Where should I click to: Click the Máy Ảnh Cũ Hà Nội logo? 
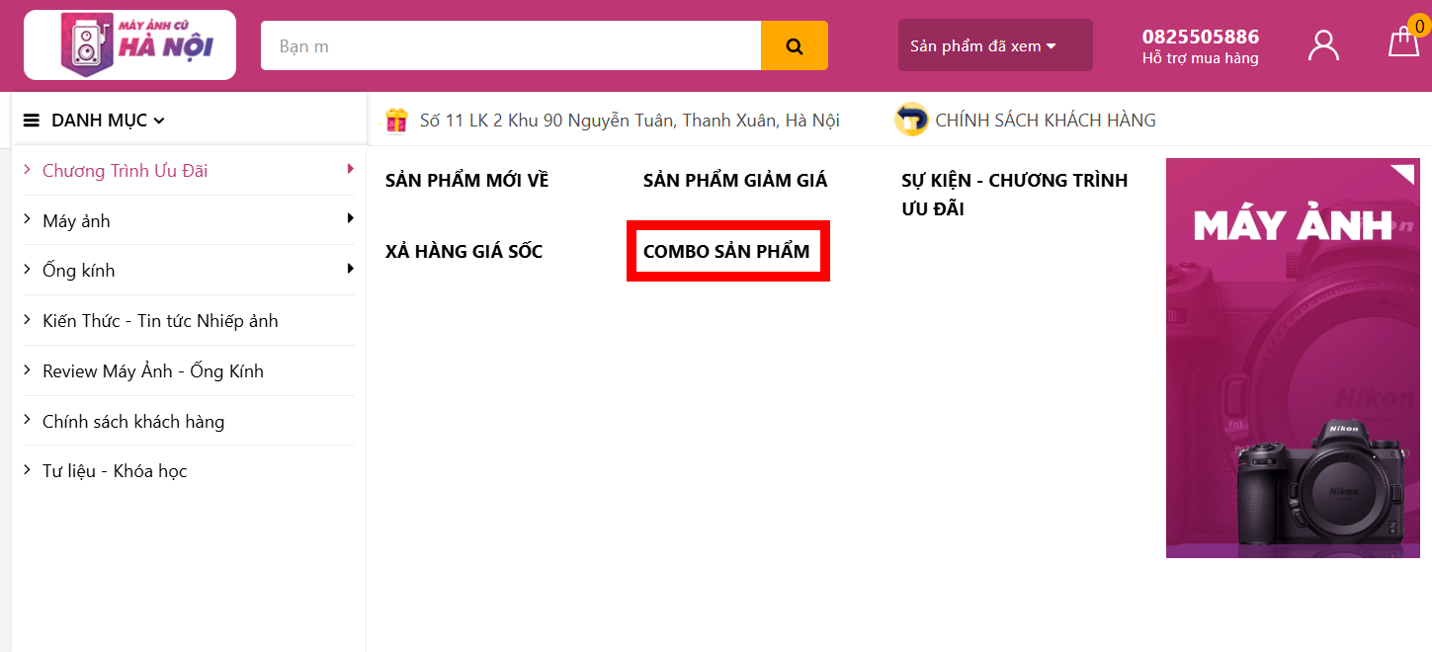(x=129, y=44)
